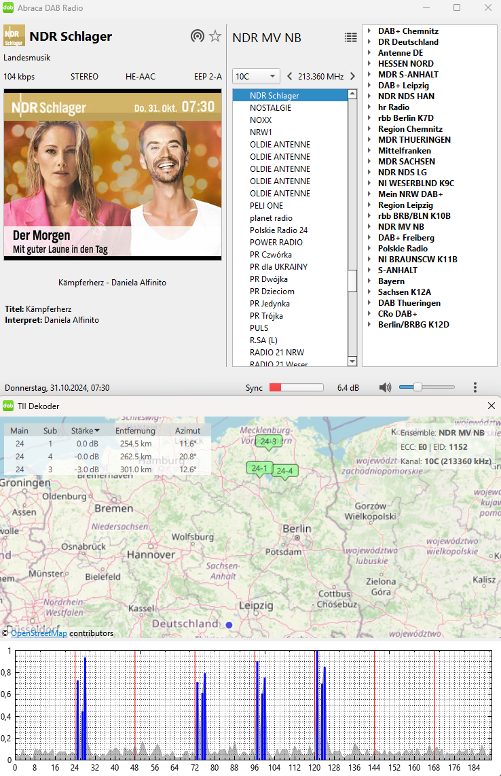This screenshot has height=776, width=501.
Task: Select PR Trójka service
Action: coord(291,316)
